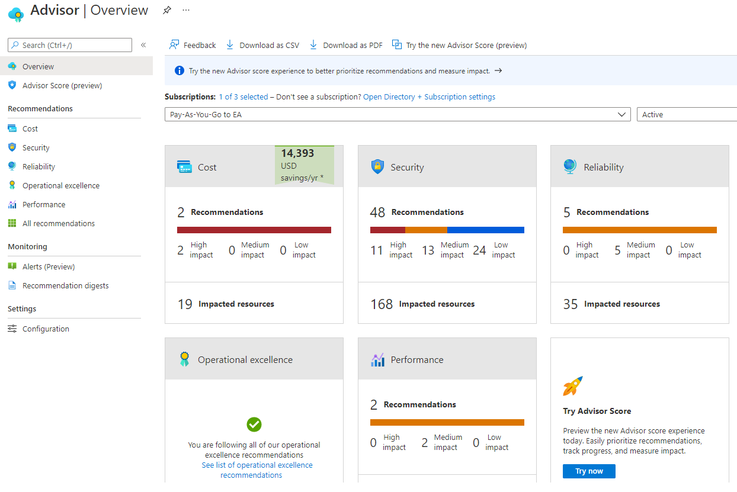737x492 pixels.
Task: Click the Try now button
Action: pos(589,471)
